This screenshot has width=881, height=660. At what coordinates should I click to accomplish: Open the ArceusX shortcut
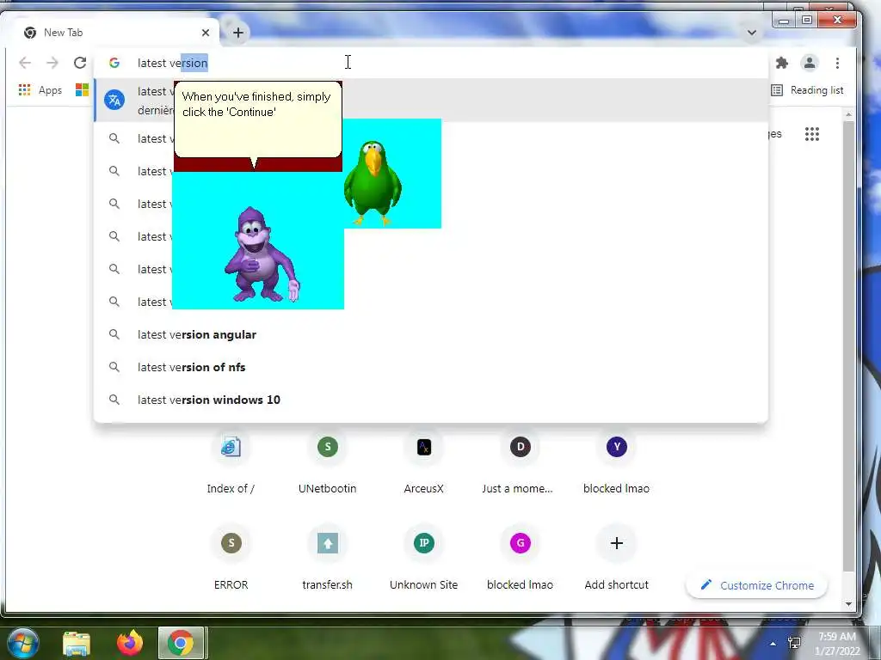click(x=424, y=462)
